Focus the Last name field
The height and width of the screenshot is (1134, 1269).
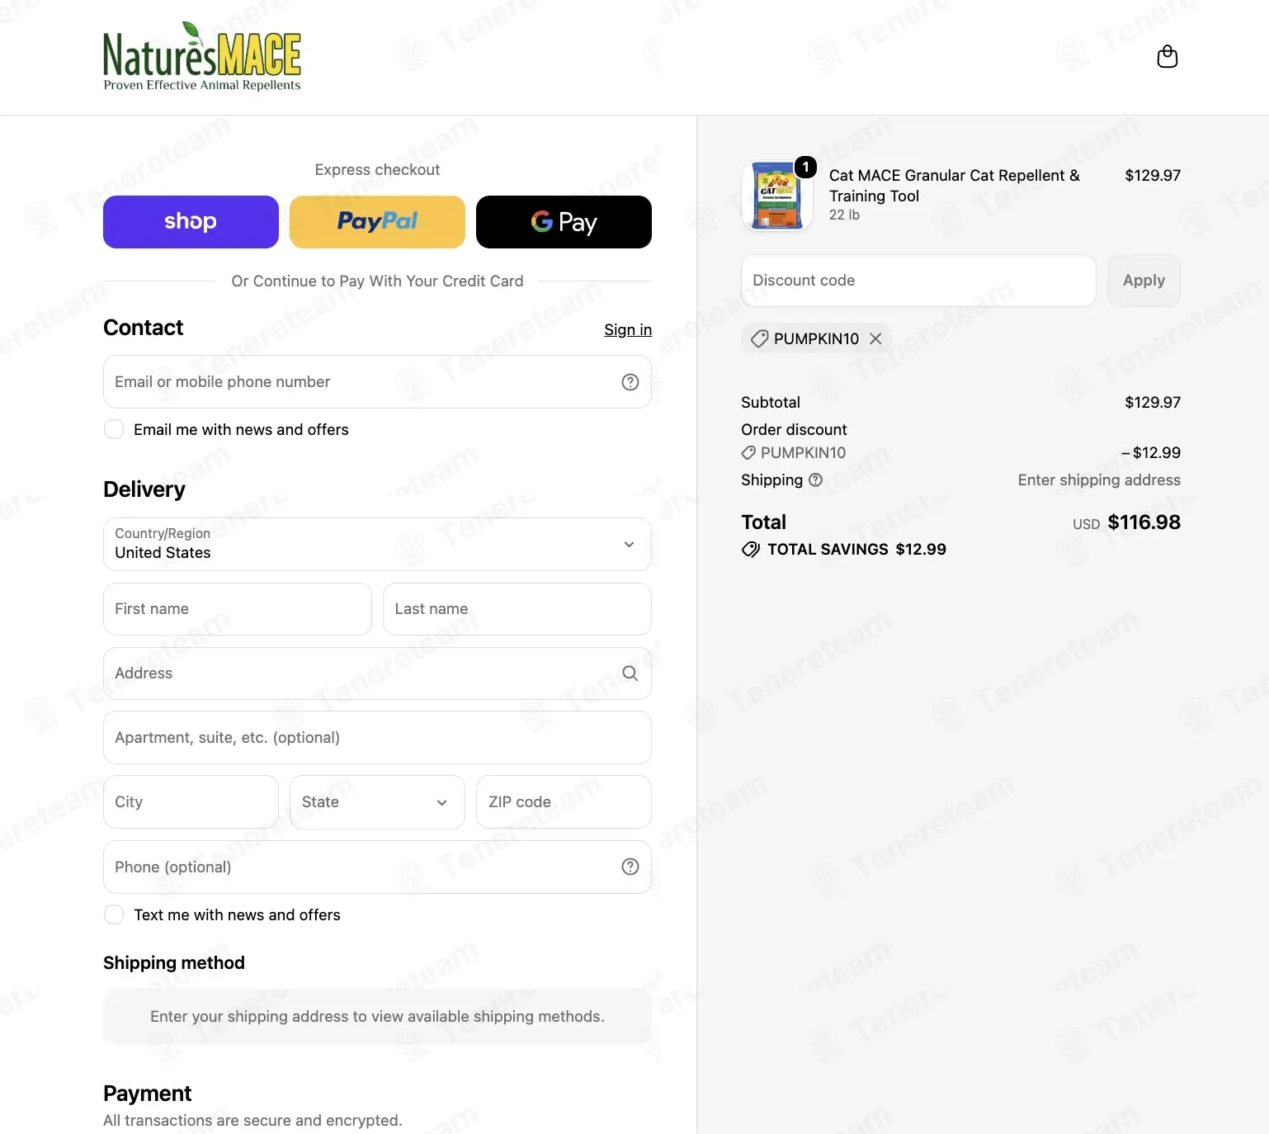click(x=517, y=609)
